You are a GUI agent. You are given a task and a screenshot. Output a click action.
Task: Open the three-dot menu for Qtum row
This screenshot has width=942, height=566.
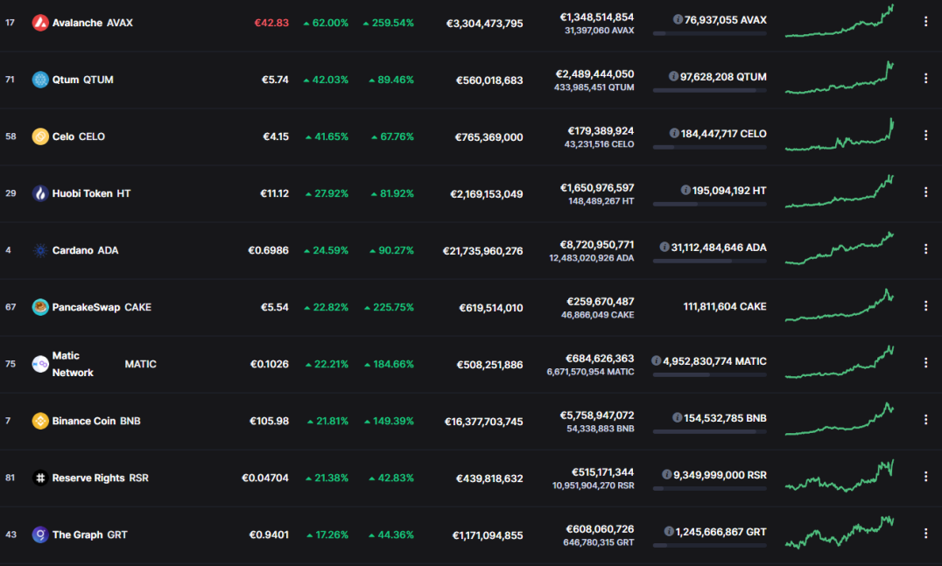[925, 79]
